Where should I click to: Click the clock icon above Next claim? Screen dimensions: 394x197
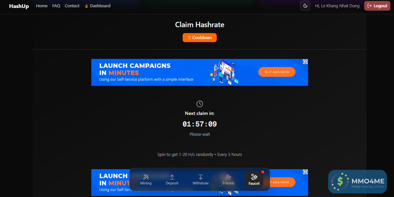(199, 104)
